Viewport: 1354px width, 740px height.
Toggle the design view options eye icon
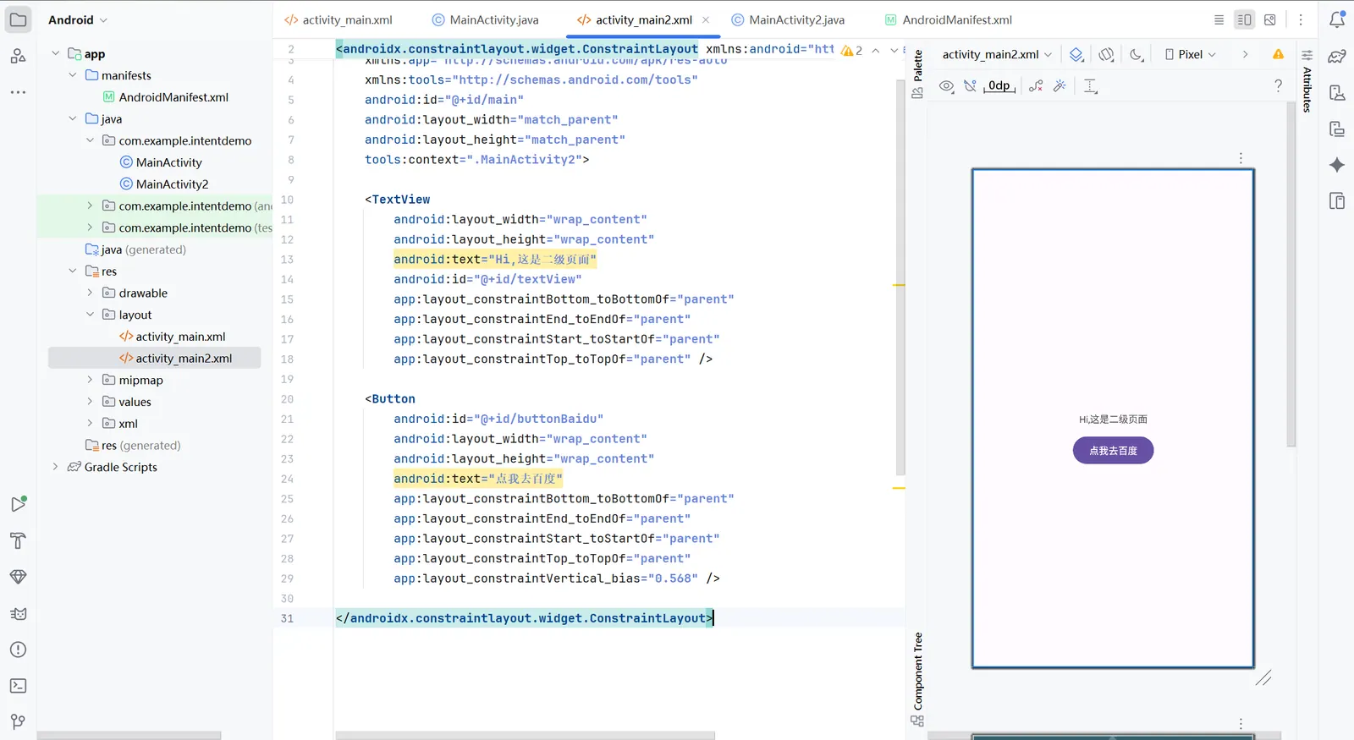[x=946, y=86]
